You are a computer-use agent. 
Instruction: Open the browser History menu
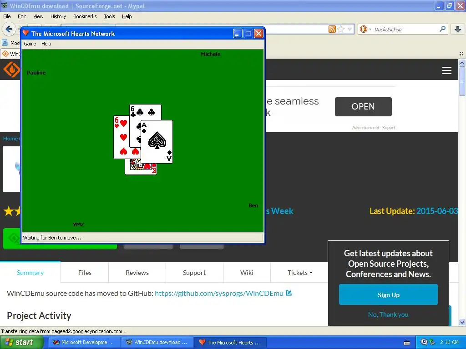click(58, 16)
